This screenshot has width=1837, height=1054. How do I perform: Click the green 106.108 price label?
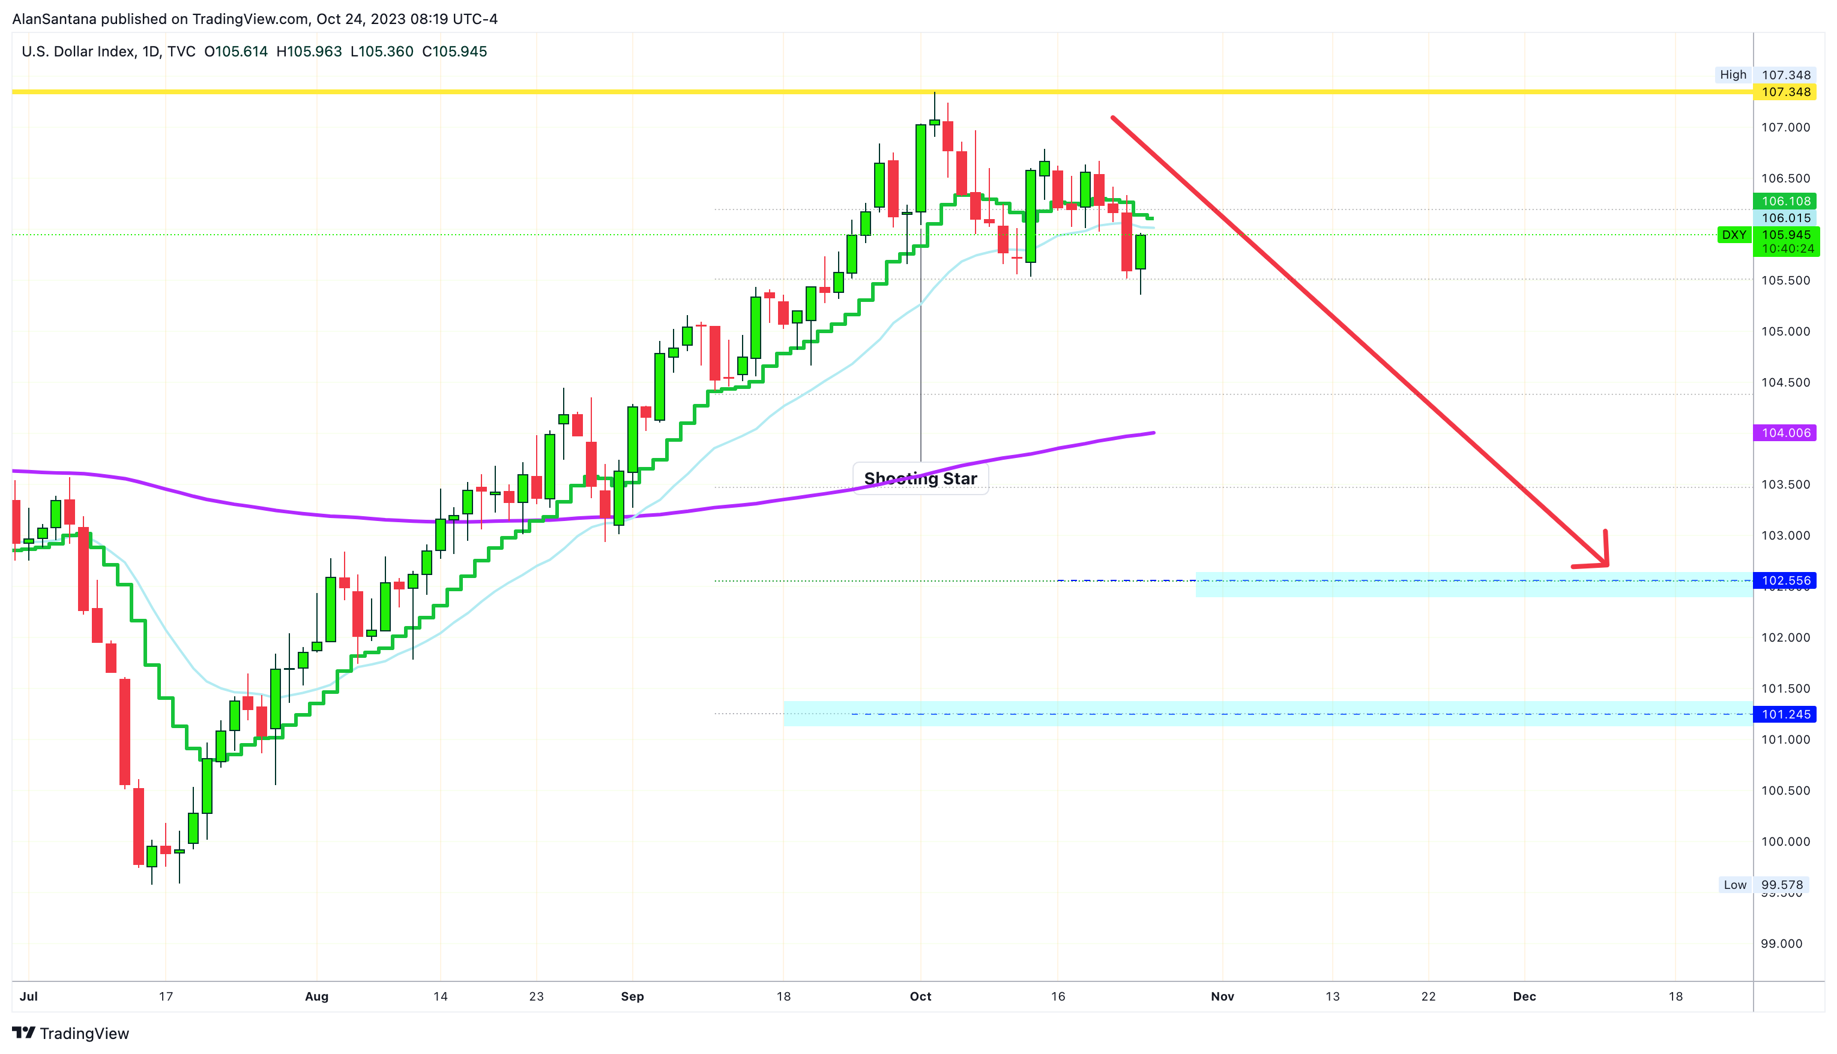click(x=1785, y=201)
